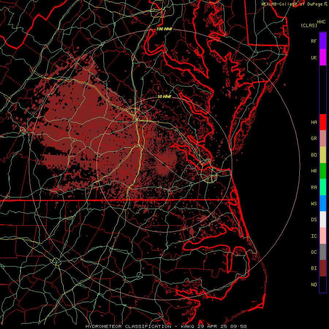Image resolution: width=329 pixels, height=329 pixels.
Task: Click the UK magenta legend swatch
Action: click(x=323, y=57)
